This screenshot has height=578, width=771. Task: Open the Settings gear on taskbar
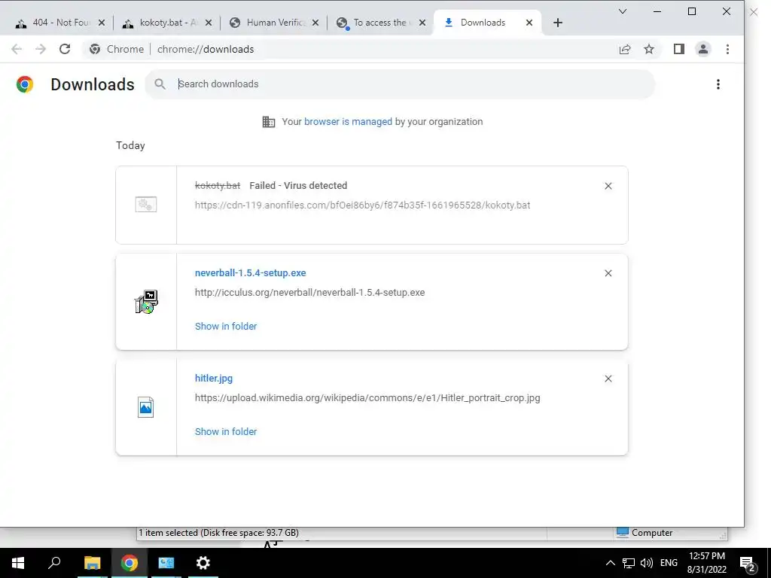(203, 563)
